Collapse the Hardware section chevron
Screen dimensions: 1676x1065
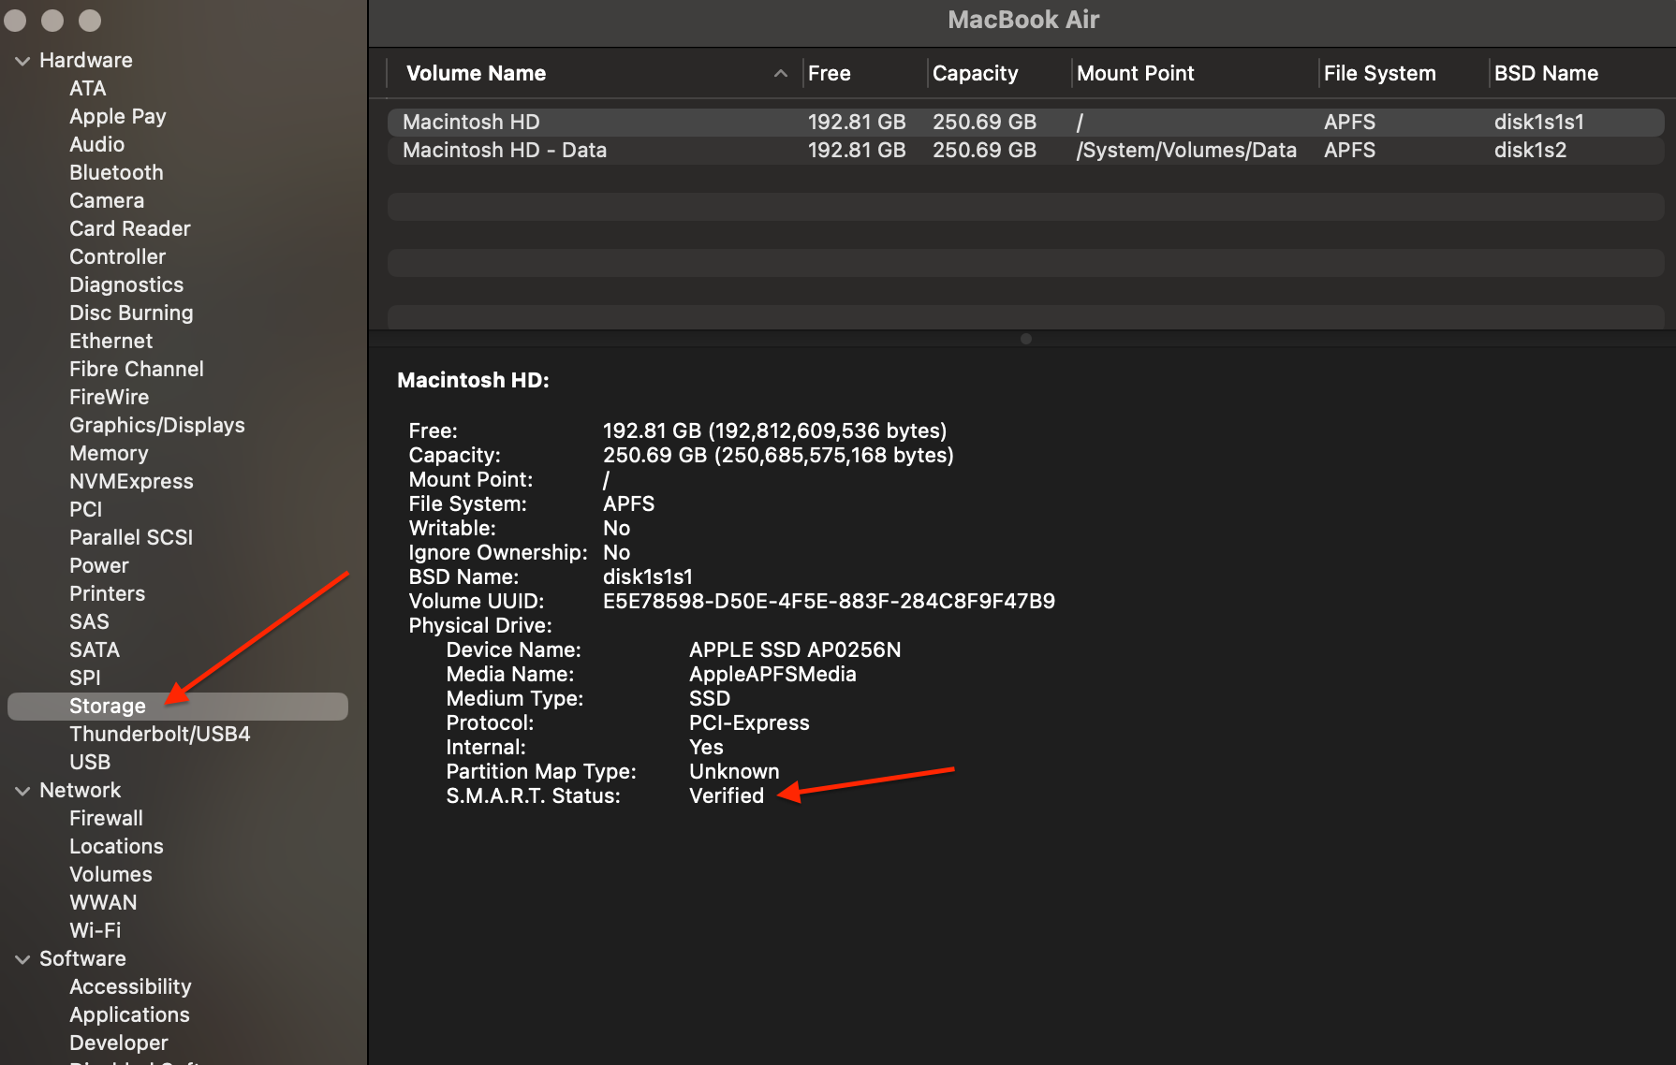22,61
